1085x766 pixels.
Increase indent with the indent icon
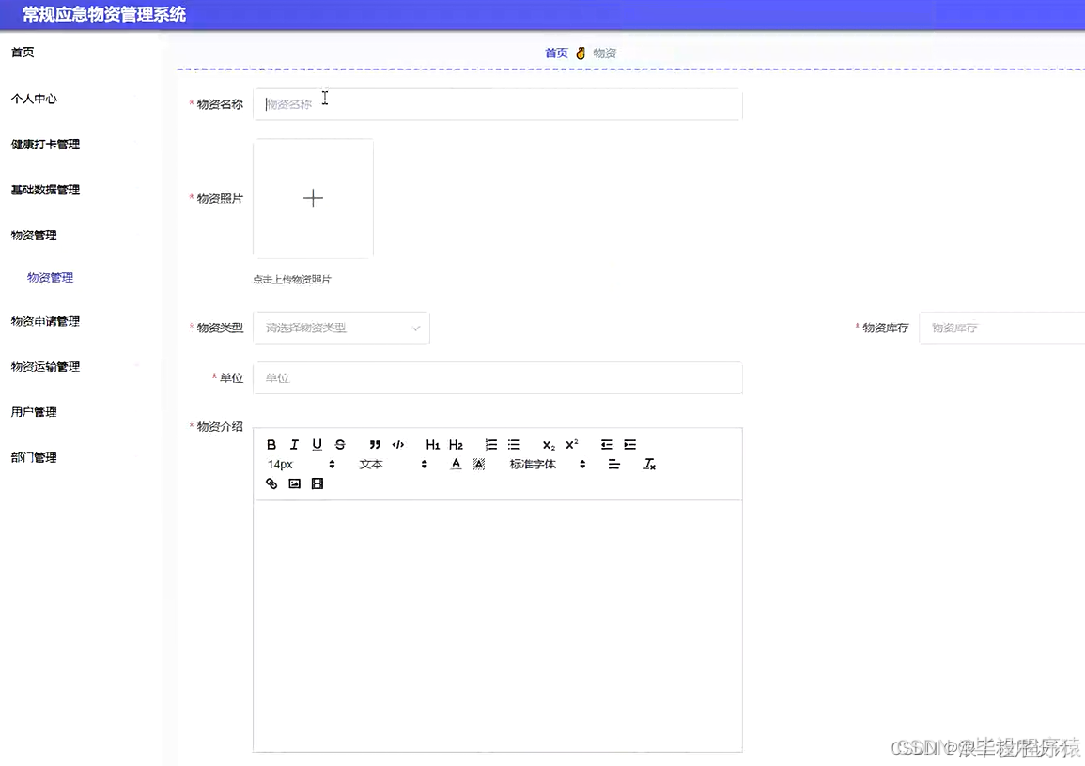tap(629, 445)
